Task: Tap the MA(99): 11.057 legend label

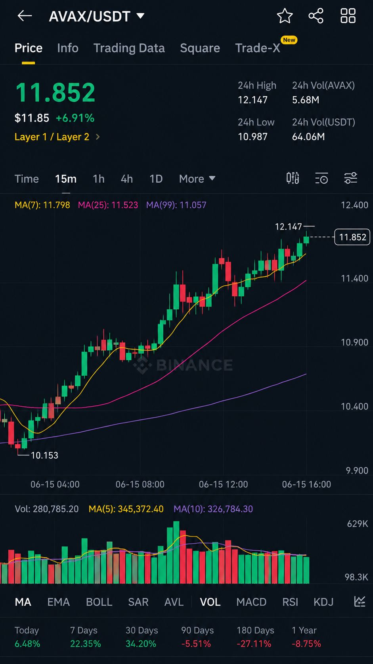Action: 176,205
